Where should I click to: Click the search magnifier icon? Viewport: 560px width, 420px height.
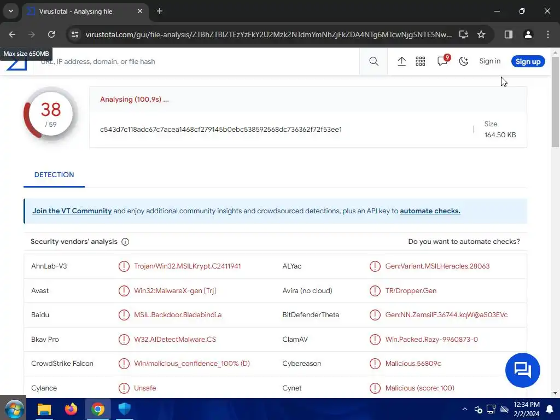tap(374, 61)
